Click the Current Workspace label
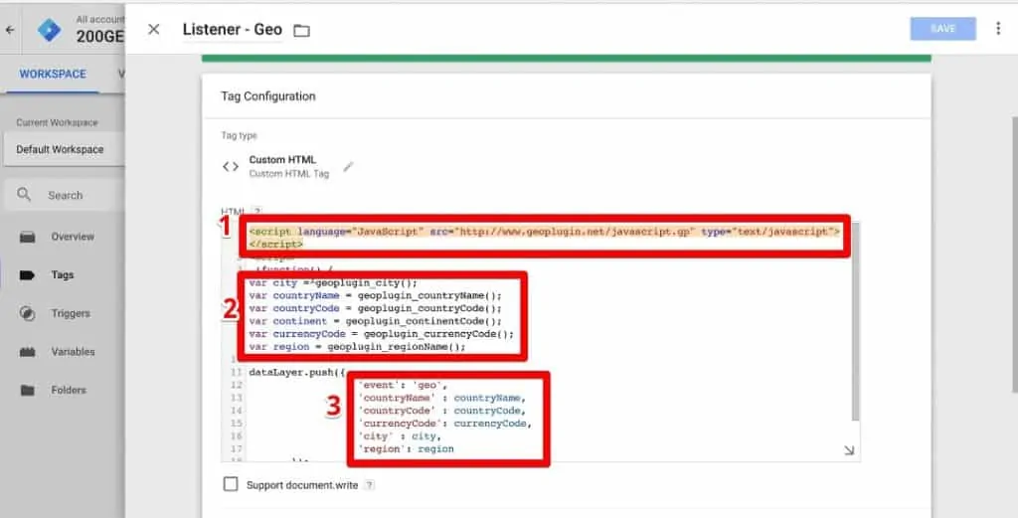Image resolution: width=1018 pixels, height=518 pixels. click(x=57, y=122)
